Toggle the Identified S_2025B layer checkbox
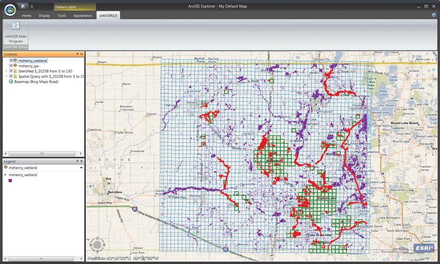The height and width of the screenshot is (264, 440). (11, 71)
